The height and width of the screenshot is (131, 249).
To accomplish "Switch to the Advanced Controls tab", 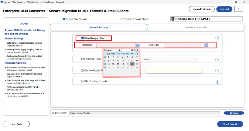I will 196,27.
